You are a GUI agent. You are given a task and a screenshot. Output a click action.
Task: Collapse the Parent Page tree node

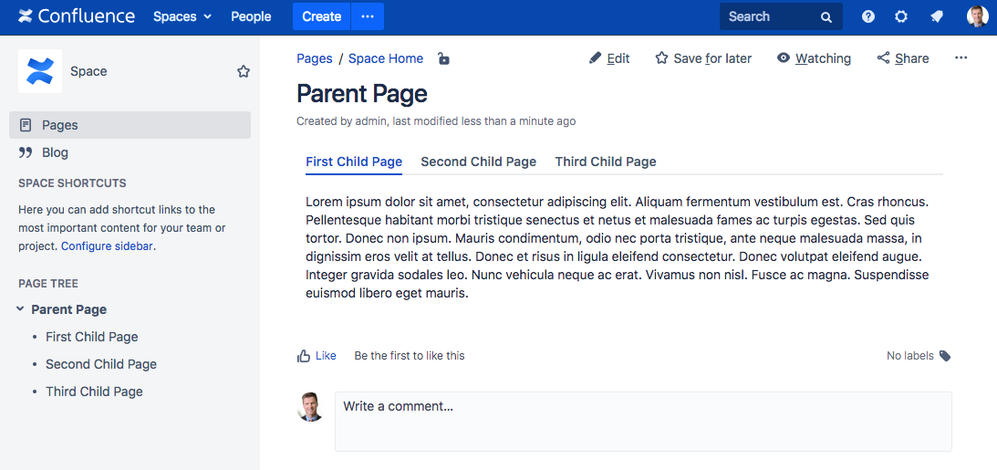pos(20,309)
